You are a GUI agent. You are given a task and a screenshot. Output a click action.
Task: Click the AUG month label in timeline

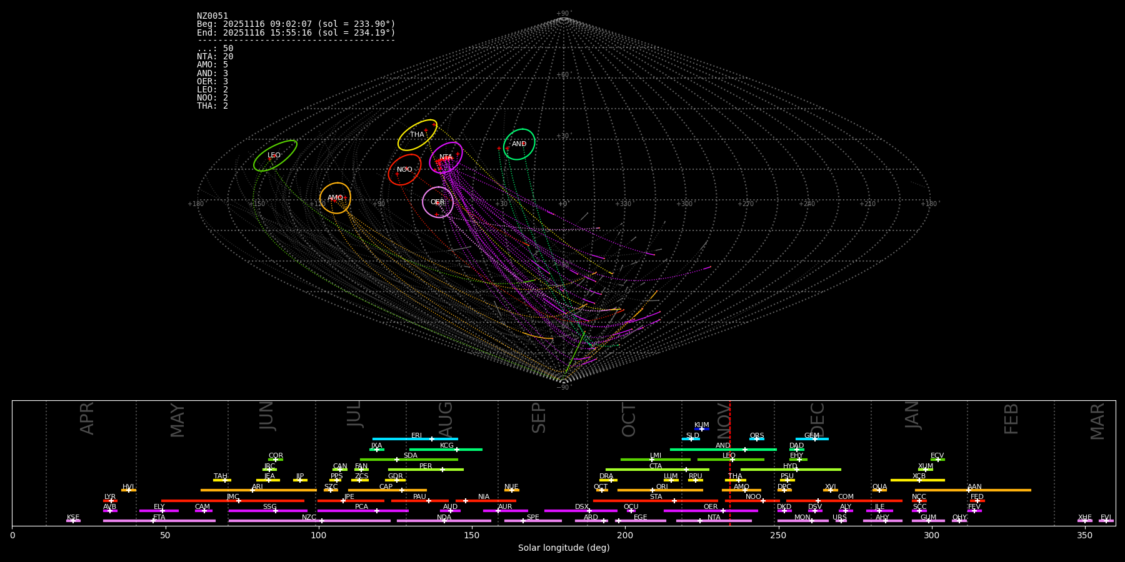(x=446, y=418)
